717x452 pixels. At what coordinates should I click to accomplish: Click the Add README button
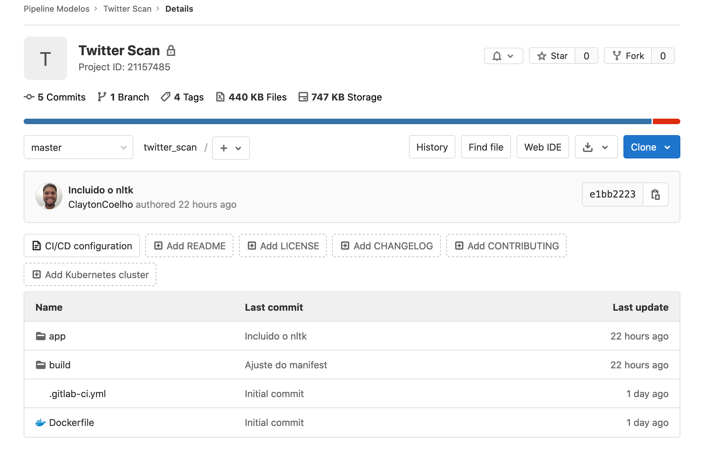pos(189,246)
